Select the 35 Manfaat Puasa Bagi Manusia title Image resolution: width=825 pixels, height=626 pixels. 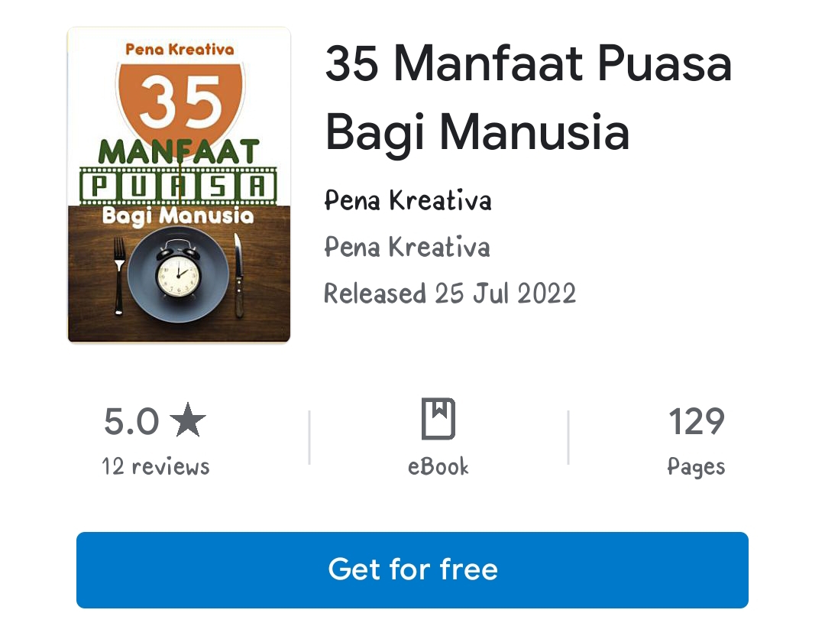point(529,97)
